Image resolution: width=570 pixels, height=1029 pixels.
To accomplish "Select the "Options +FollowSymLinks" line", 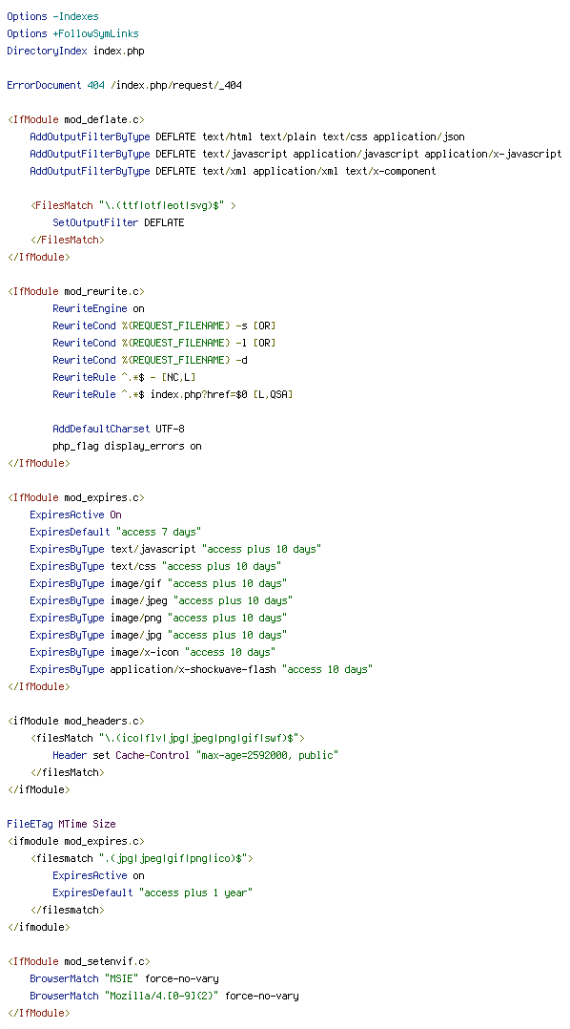I will 72,33.
